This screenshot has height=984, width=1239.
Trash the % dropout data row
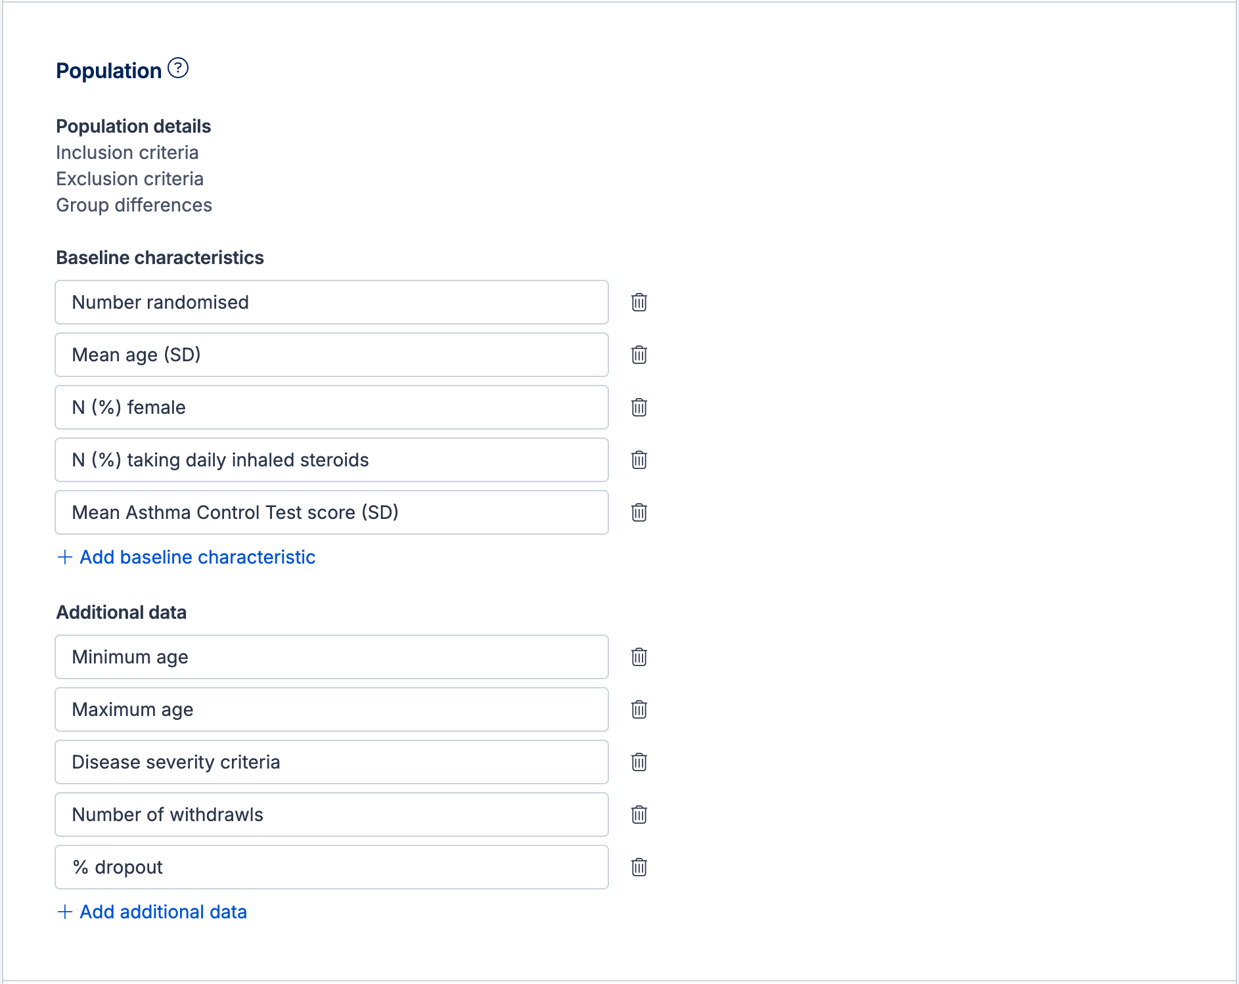(x=639, y=867)
